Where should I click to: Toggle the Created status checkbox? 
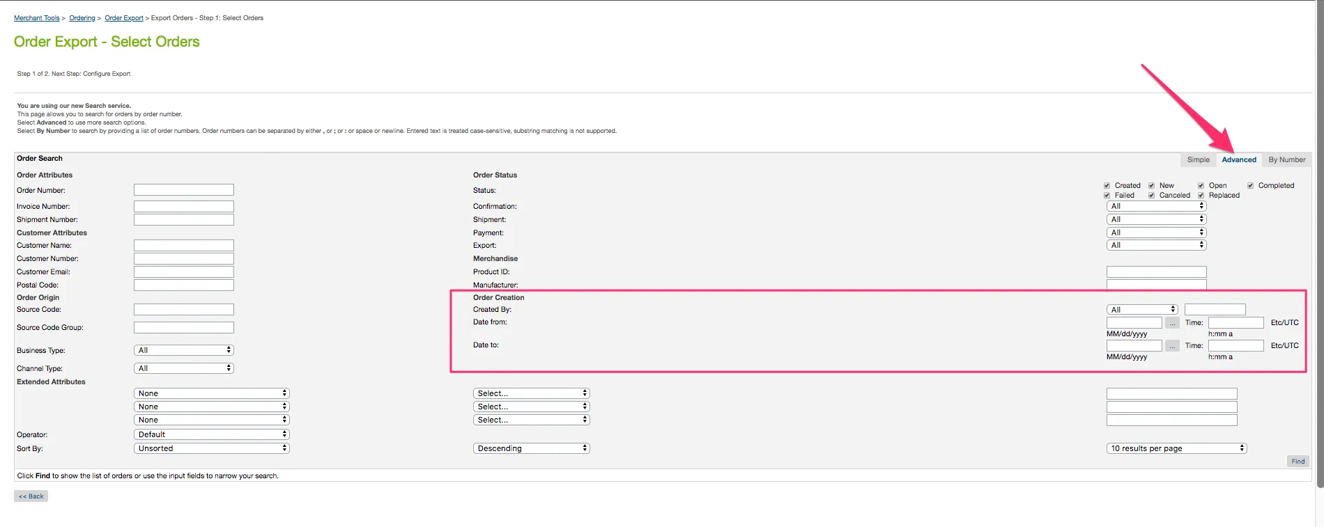(1107, 186)
